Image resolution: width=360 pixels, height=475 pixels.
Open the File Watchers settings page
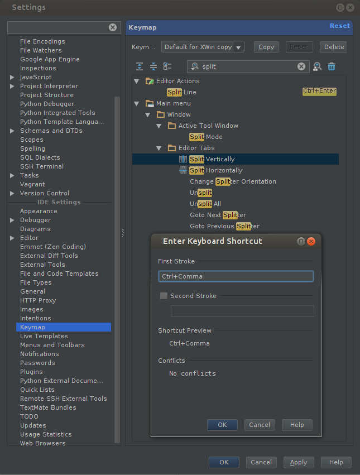[41, 50]
